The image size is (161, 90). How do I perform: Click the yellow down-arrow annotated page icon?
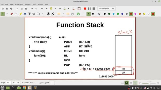51,8
